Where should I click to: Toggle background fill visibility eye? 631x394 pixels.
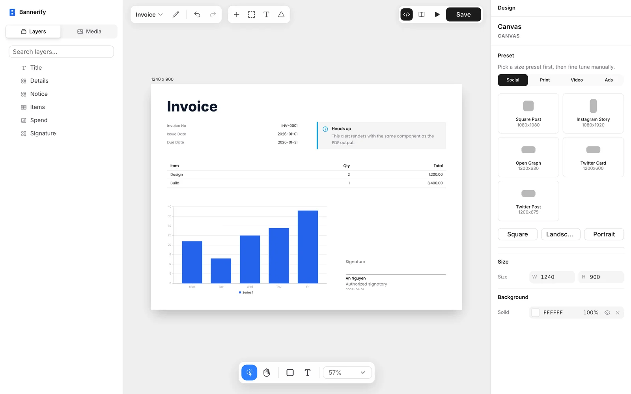pos(607,312)
